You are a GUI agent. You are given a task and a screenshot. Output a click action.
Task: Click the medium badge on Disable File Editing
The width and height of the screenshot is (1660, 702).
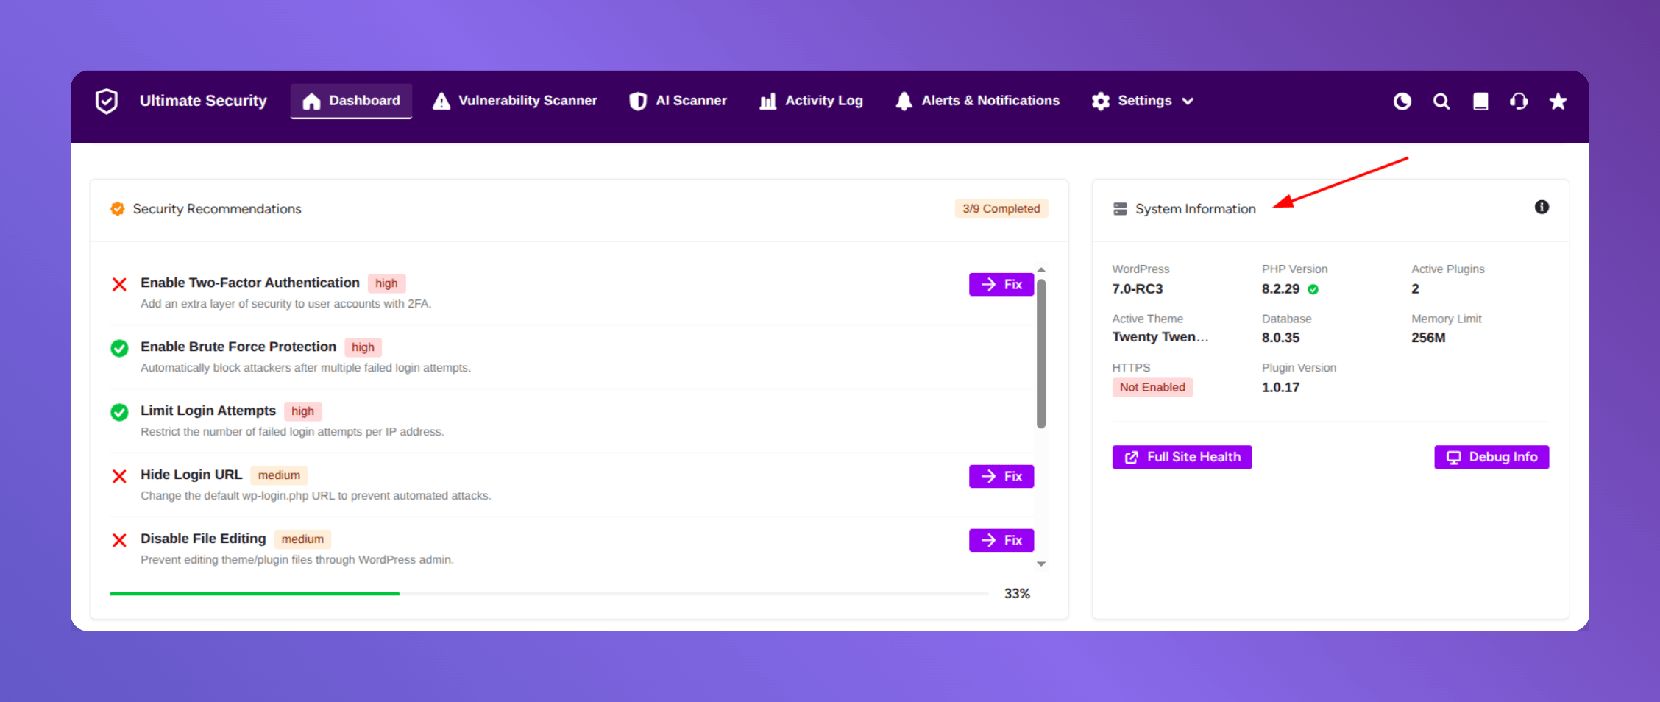tap(302, 540)
